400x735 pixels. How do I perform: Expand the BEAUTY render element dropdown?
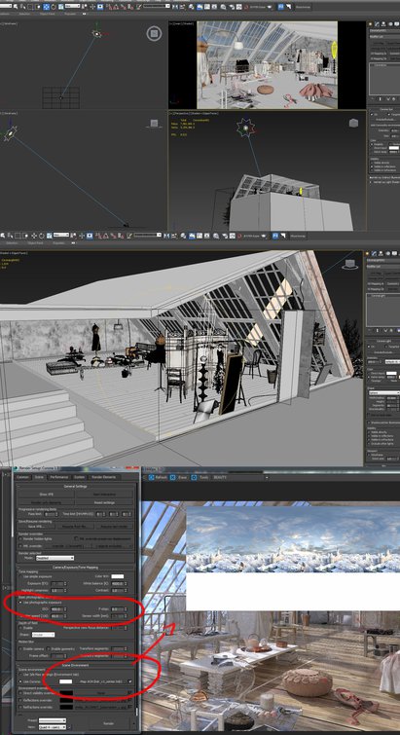237,477
